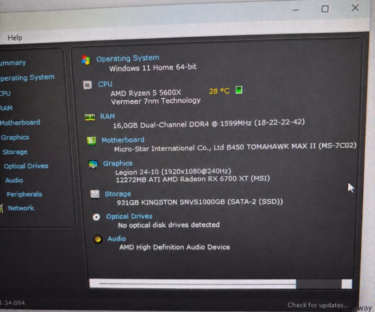The width and height of the screenshot is (375, 312).
Task: Go to the CPU sidebar section
Action: click(x=5, y=93)
